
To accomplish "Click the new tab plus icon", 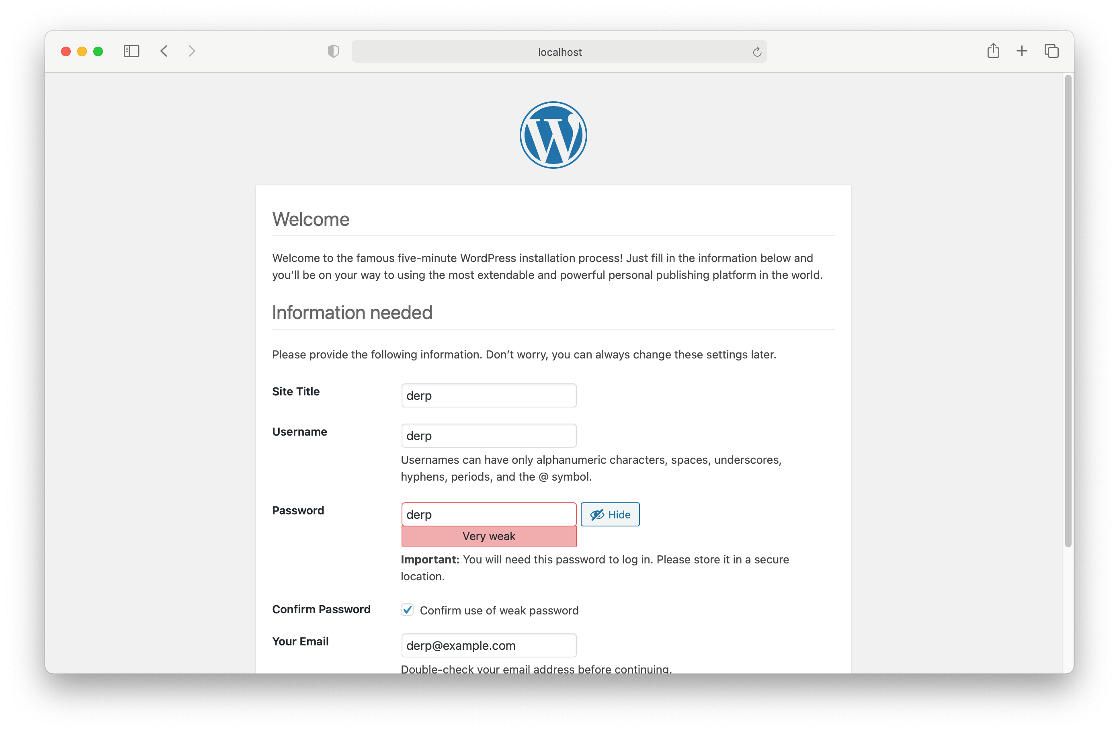I will click(1022, 51).
